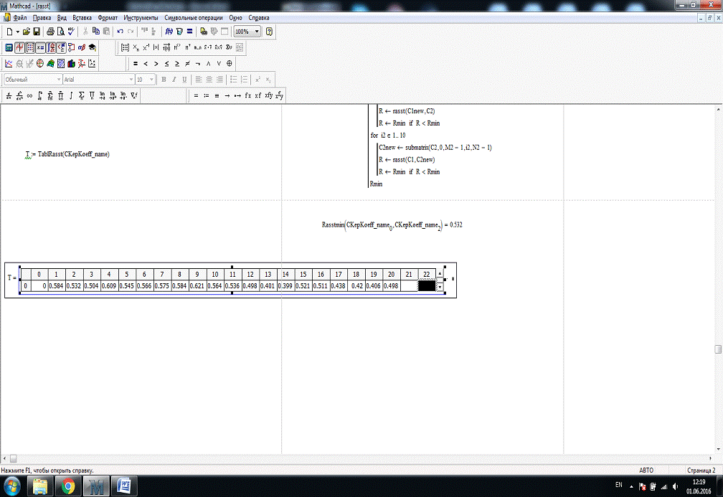
Task: Toggle underline text formatting
Action: (184, 80)
